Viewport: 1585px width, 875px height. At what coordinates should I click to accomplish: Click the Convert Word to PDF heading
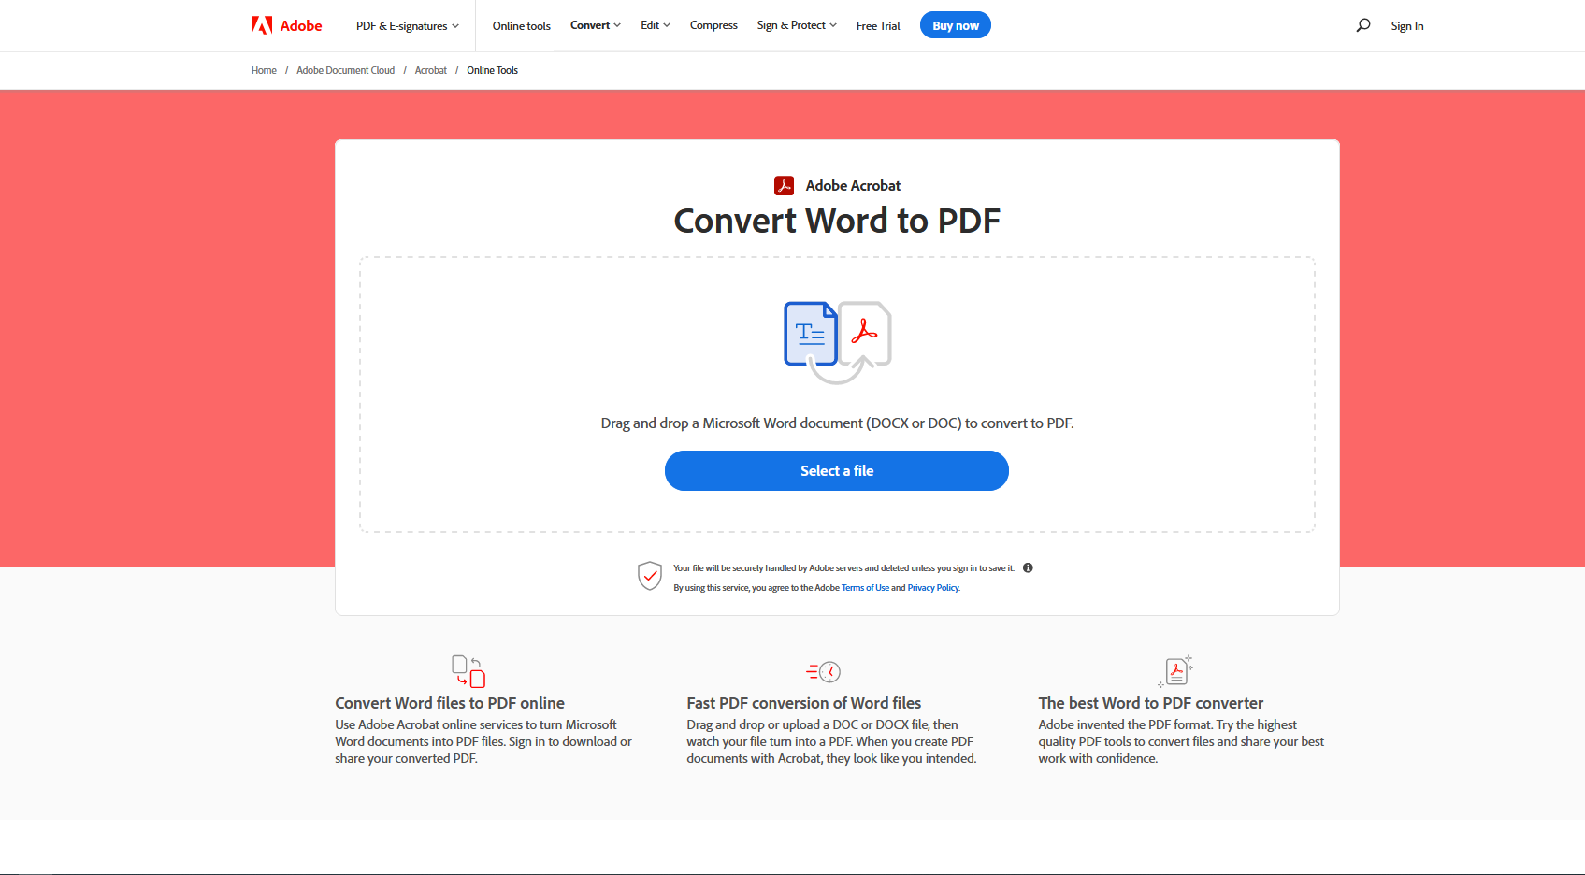point(837,221)
